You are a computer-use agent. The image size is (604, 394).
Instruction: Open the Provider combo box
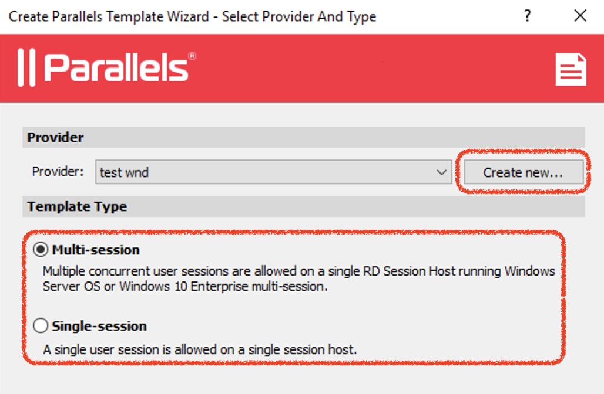tap(273, 172)
